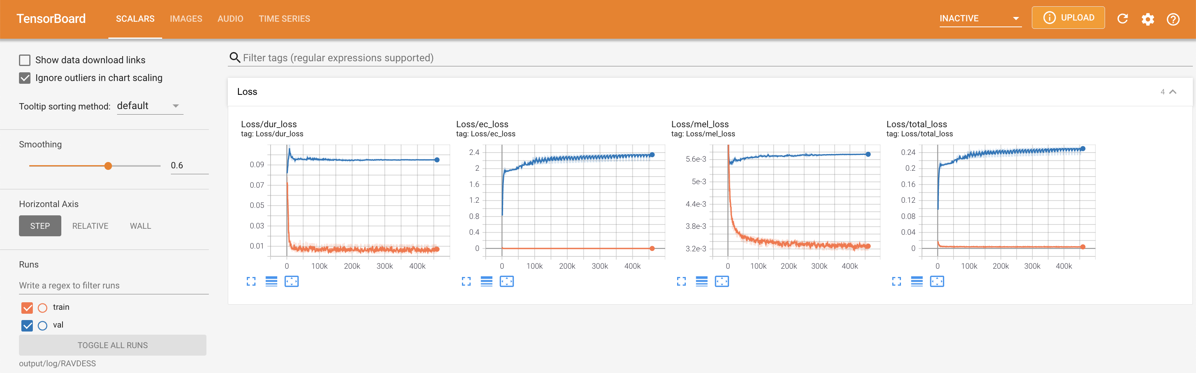
Task: Click the Loss/mel_loss chart title
Action: point(700,124)
